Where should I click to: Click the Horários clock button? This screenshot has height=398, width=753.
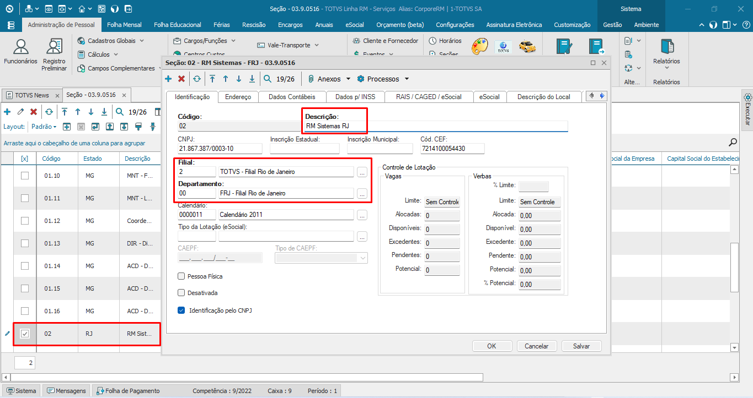pos(445,41)
